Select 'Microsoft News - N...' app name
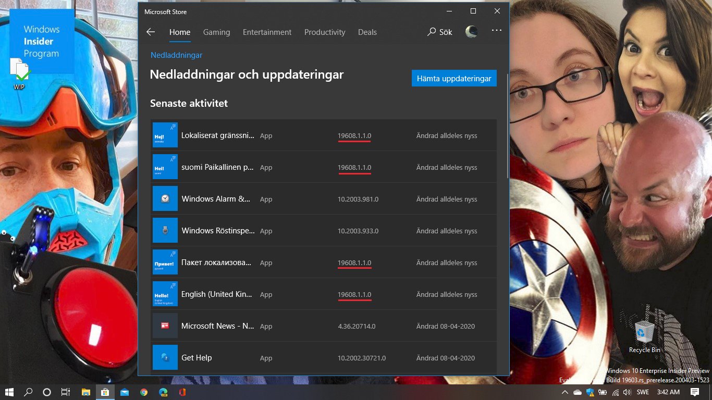The height and width of the screenshot is (400, 712). 218,326
